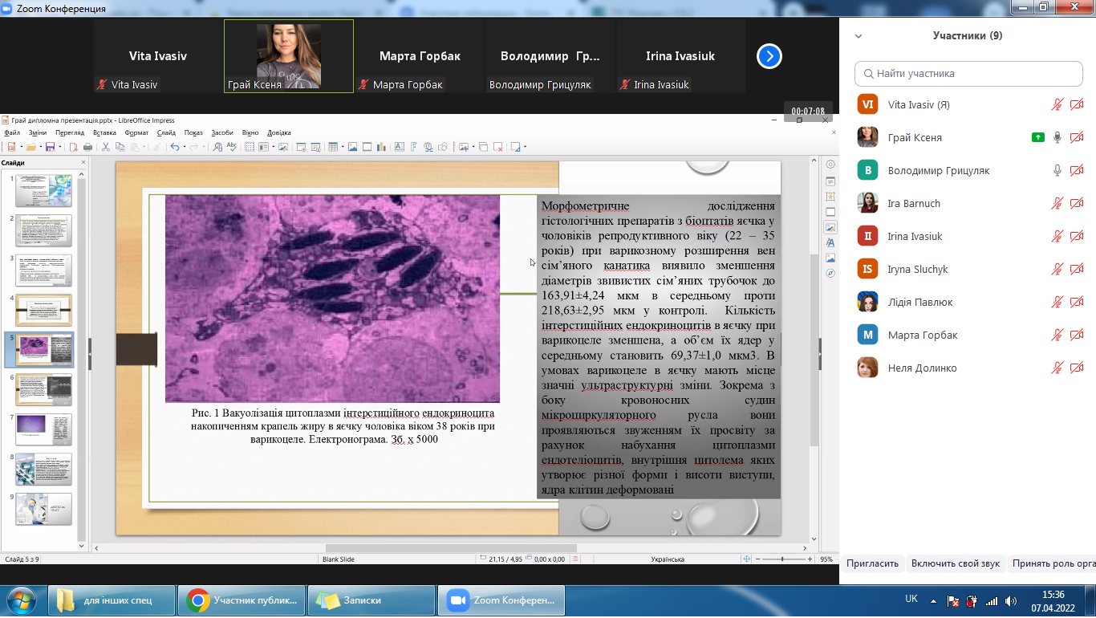Open the Windows Start menu orb
The height and width of the screenshot is (618, 1096).
tap(22, 600)
